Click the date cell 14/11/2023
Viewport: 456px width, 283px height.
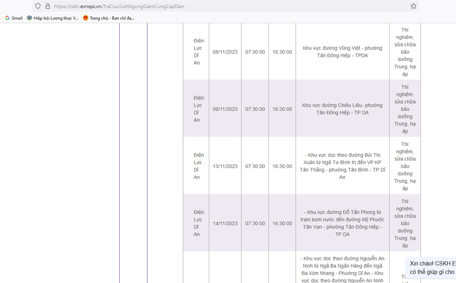tap(225, 223)
